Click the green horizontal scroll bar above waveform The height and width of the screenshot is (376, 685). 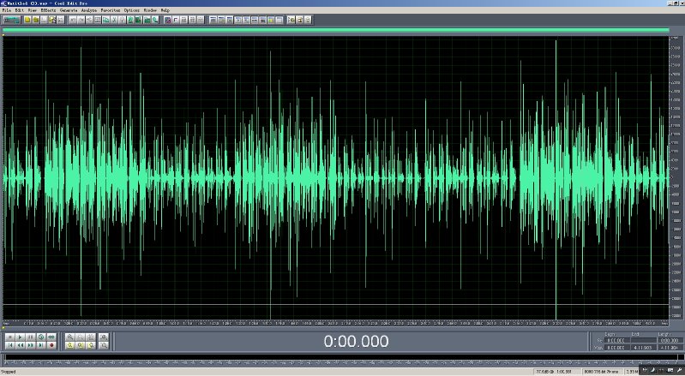click(335, 31)
